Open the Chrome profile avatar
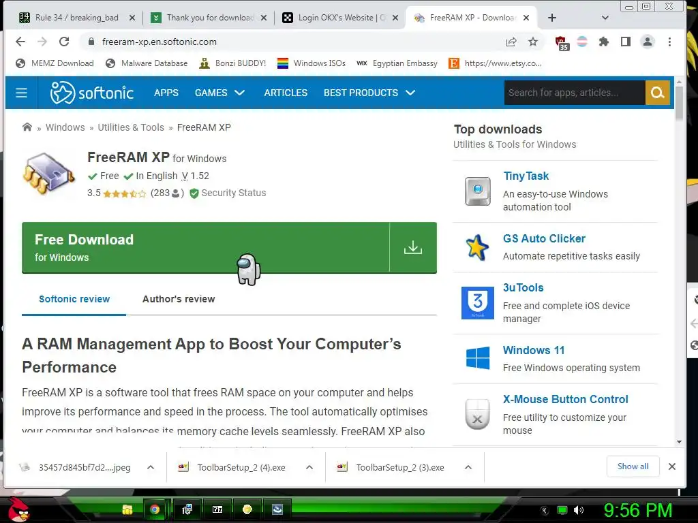The width and height of the screenshot is (698, 523). click(x=648, y=42)
